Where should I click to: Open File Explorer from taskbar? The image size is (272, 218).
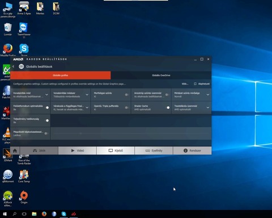coord(34,214)
